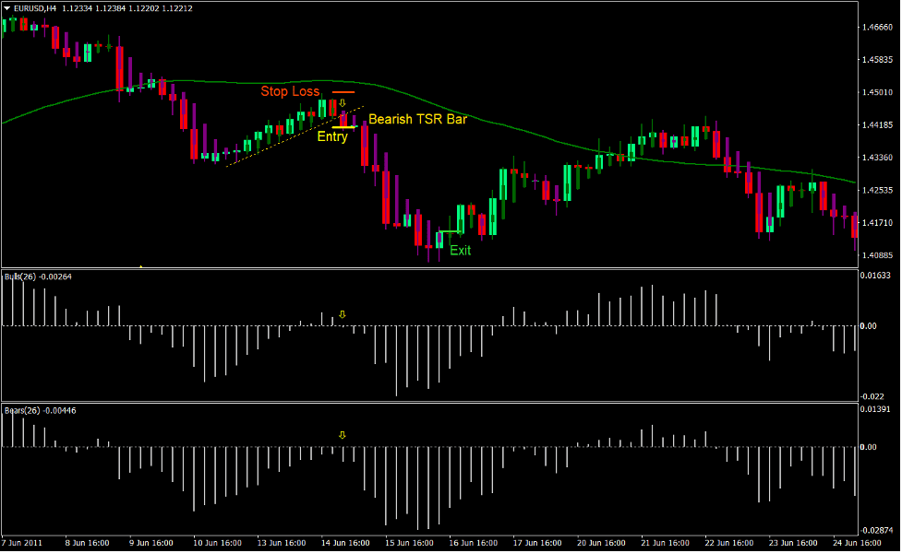Image resolution: width=902 pixels, height=553 pixels.
Task: Toggle the Bearish TSR Bar annotation
Action: tap(417, 119)
